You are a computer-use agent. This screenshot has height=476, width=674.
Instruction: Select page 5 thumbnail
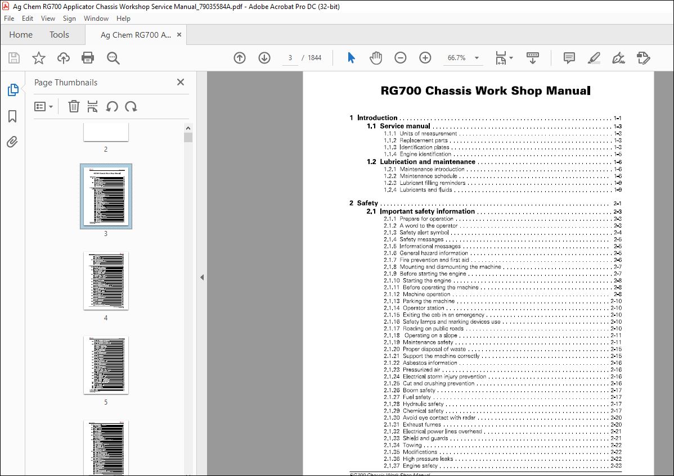[x=106, y=365]
